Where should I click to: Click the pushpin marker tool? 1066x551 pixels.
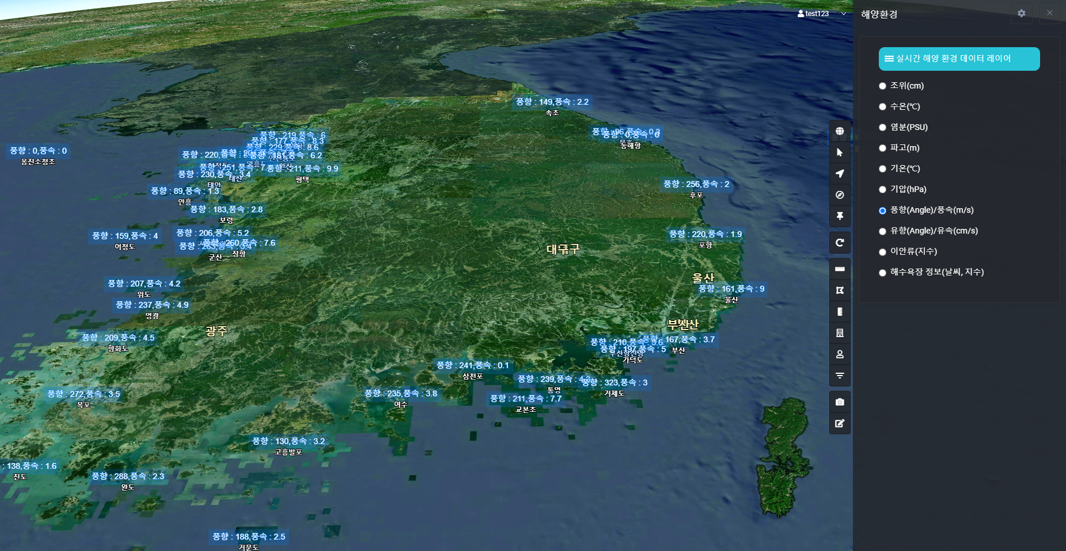(840, 216)
